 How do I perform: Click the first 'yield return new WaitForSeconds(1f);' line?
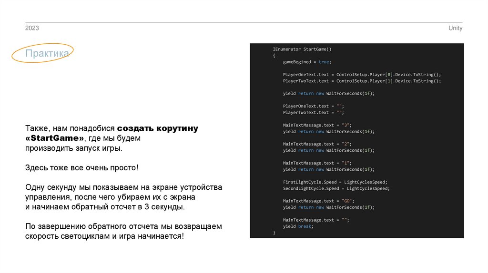(x=329, y=93)
